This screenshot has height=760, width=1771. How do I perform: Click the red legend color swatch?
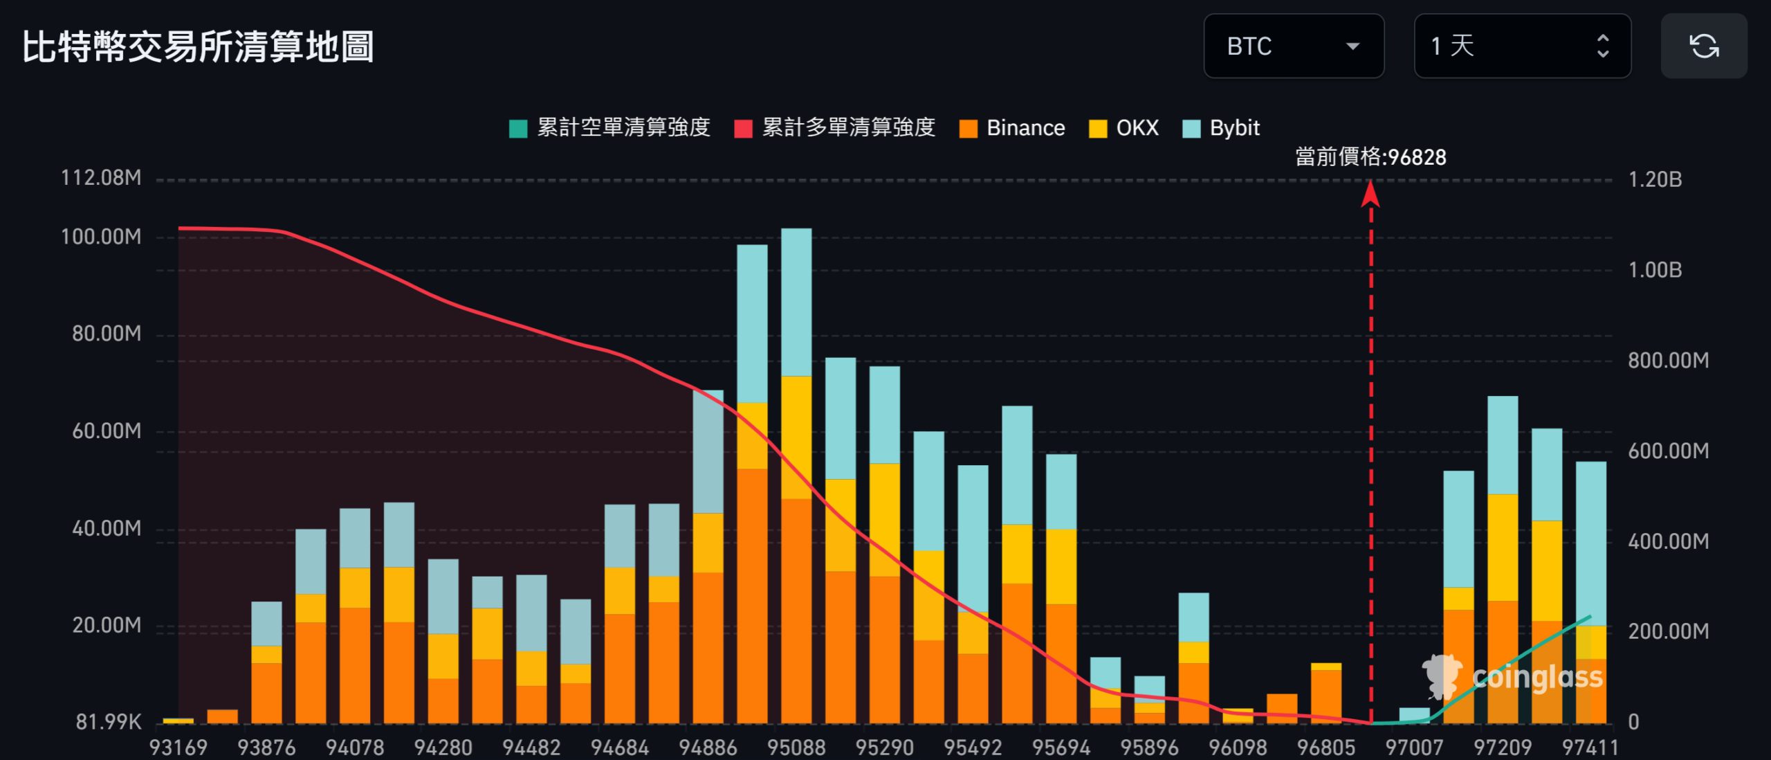click(x=743, y=129)
